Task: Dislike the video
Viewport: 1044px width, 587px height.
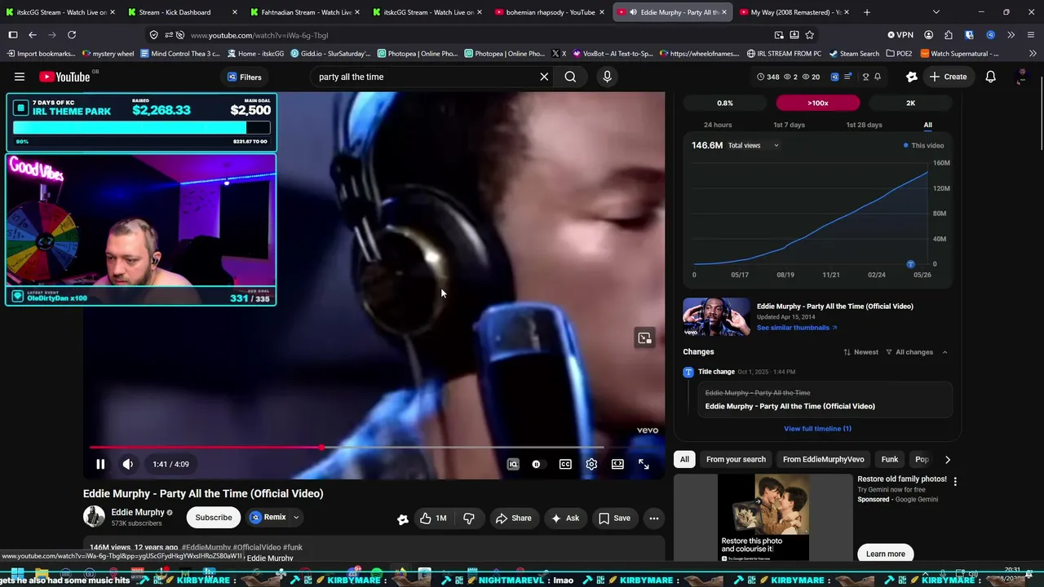Action: [x=469, y=518]
